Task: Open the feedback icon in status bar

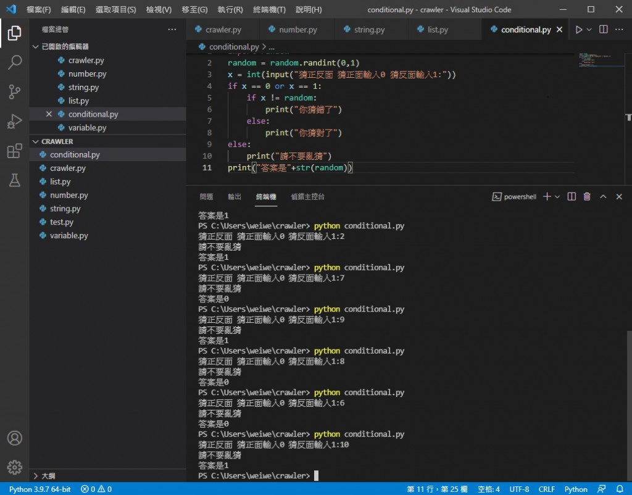Action: pyautogui.click(x=602, y=489)
